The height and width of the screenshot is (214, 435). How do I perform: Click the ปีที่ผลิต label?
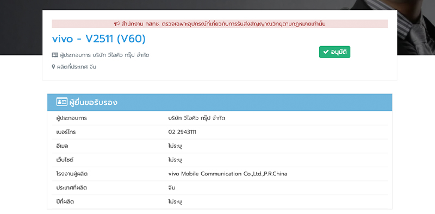coord(65,202)
